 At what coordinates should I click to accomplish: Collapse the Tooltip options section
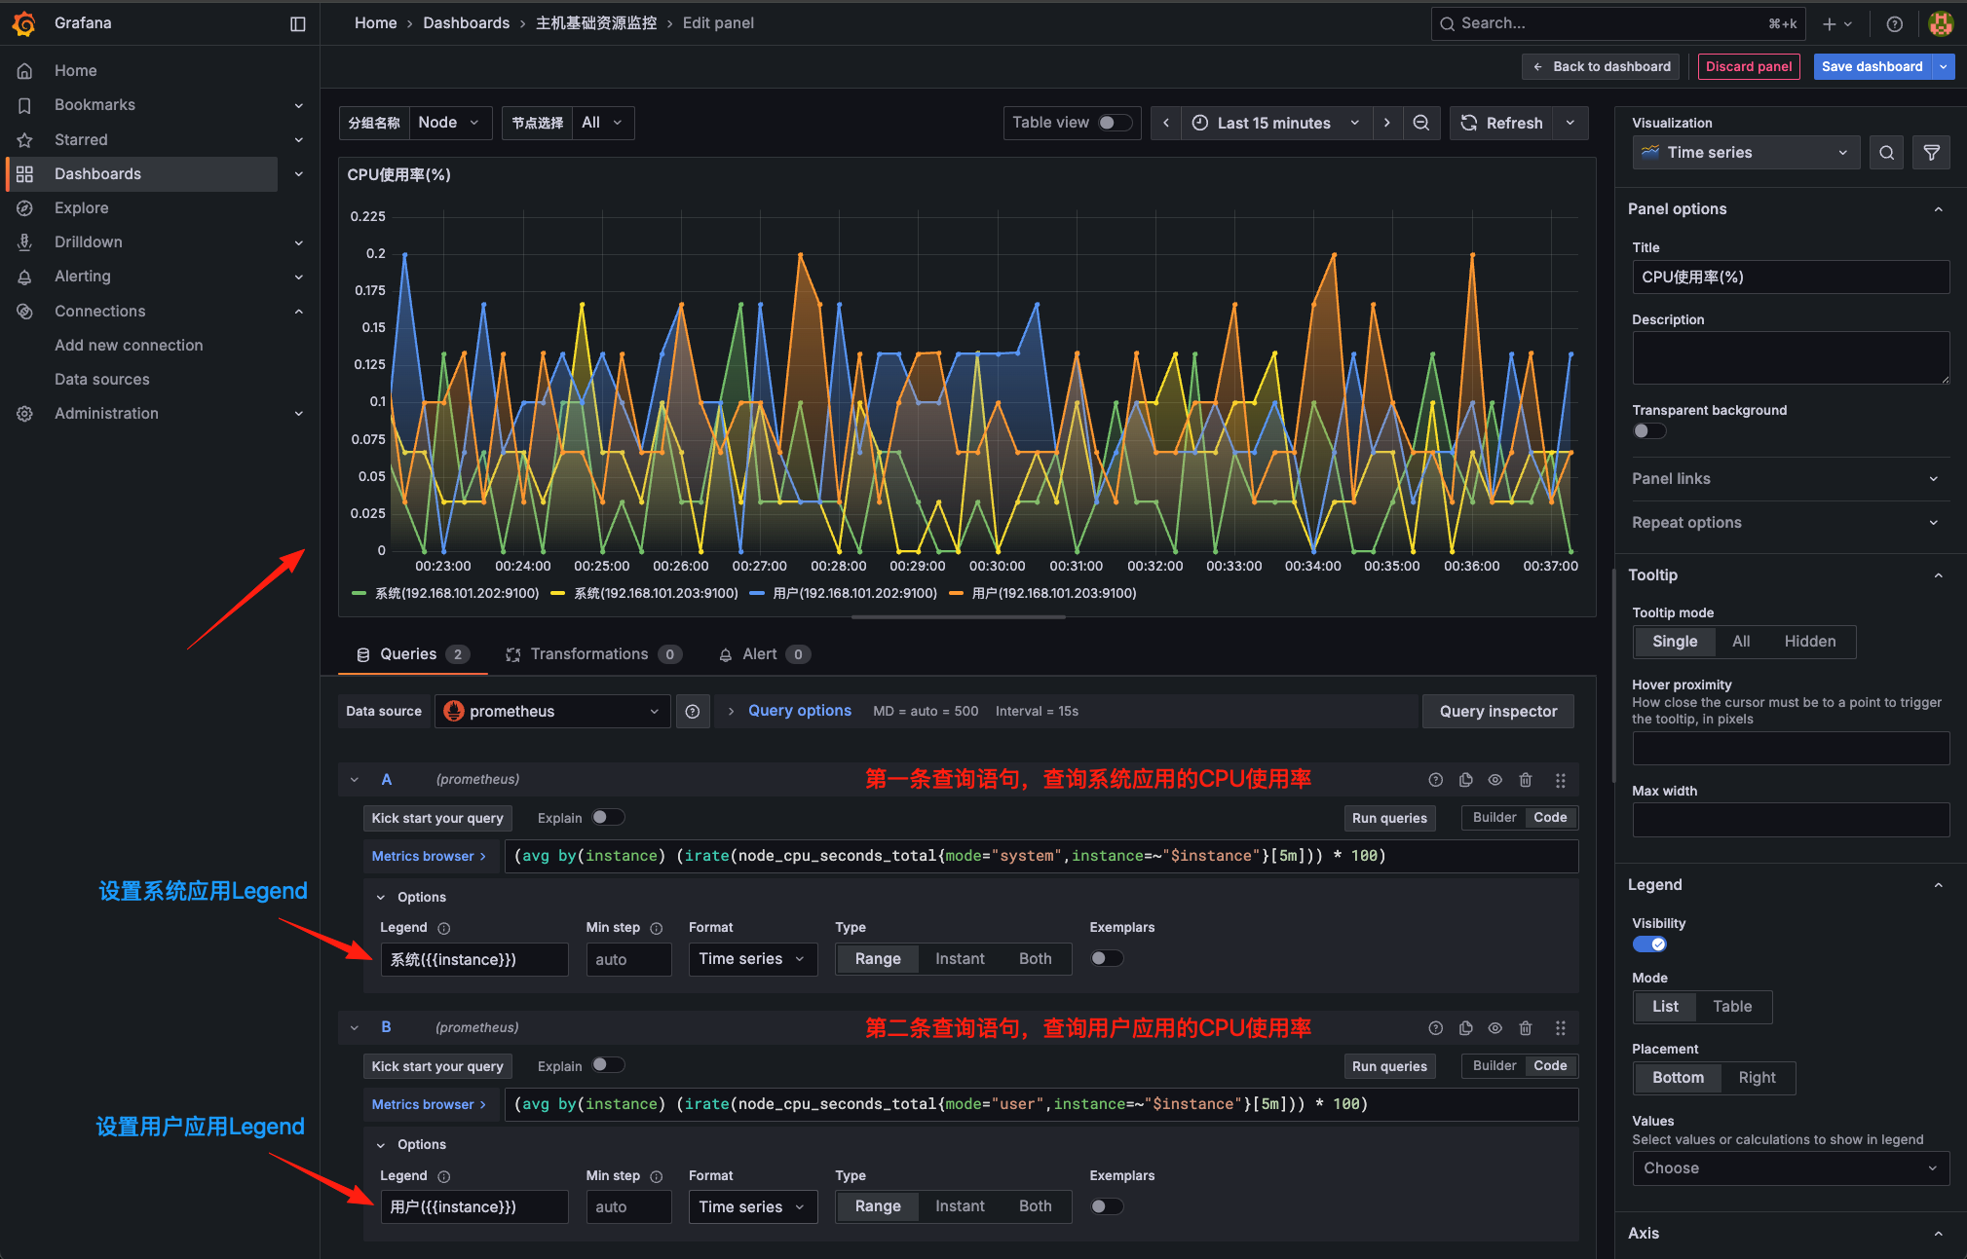tap(1938, 574)
